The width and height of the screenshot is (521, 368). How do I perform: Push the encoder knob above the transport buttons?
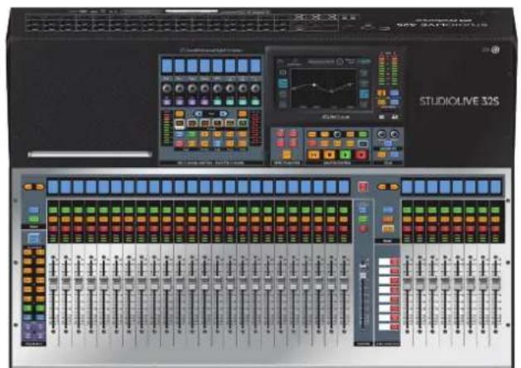337,134
